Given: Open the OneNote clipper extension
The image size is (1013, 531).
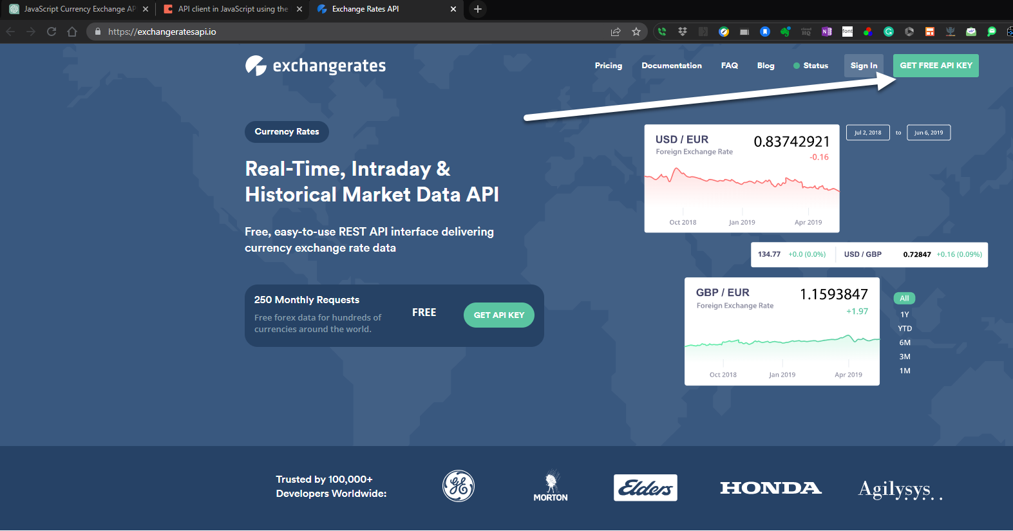Looking at the screenshot, I should (827, 32).
